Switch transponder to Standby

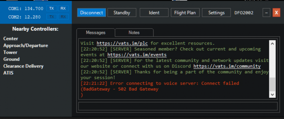tap(122, 13)
